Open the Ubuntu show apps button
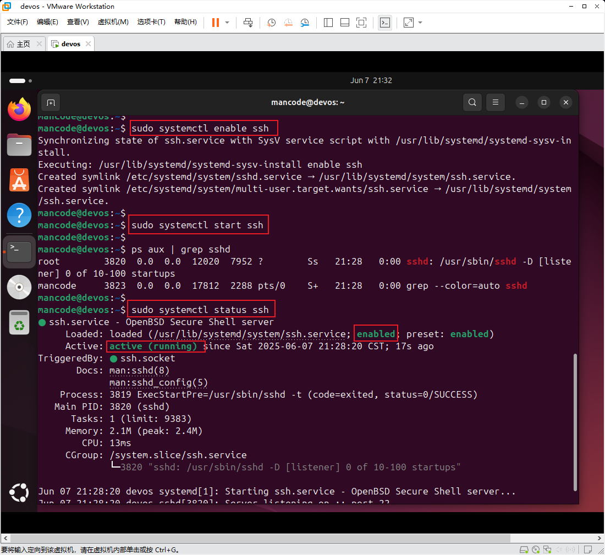This screenshot has width=605, height=555. pyautogui.click(x=19, y=491)
